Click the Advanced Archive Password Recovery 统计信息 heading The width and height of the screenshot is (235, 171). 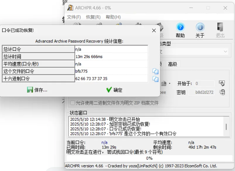click(x=79, y=41)
